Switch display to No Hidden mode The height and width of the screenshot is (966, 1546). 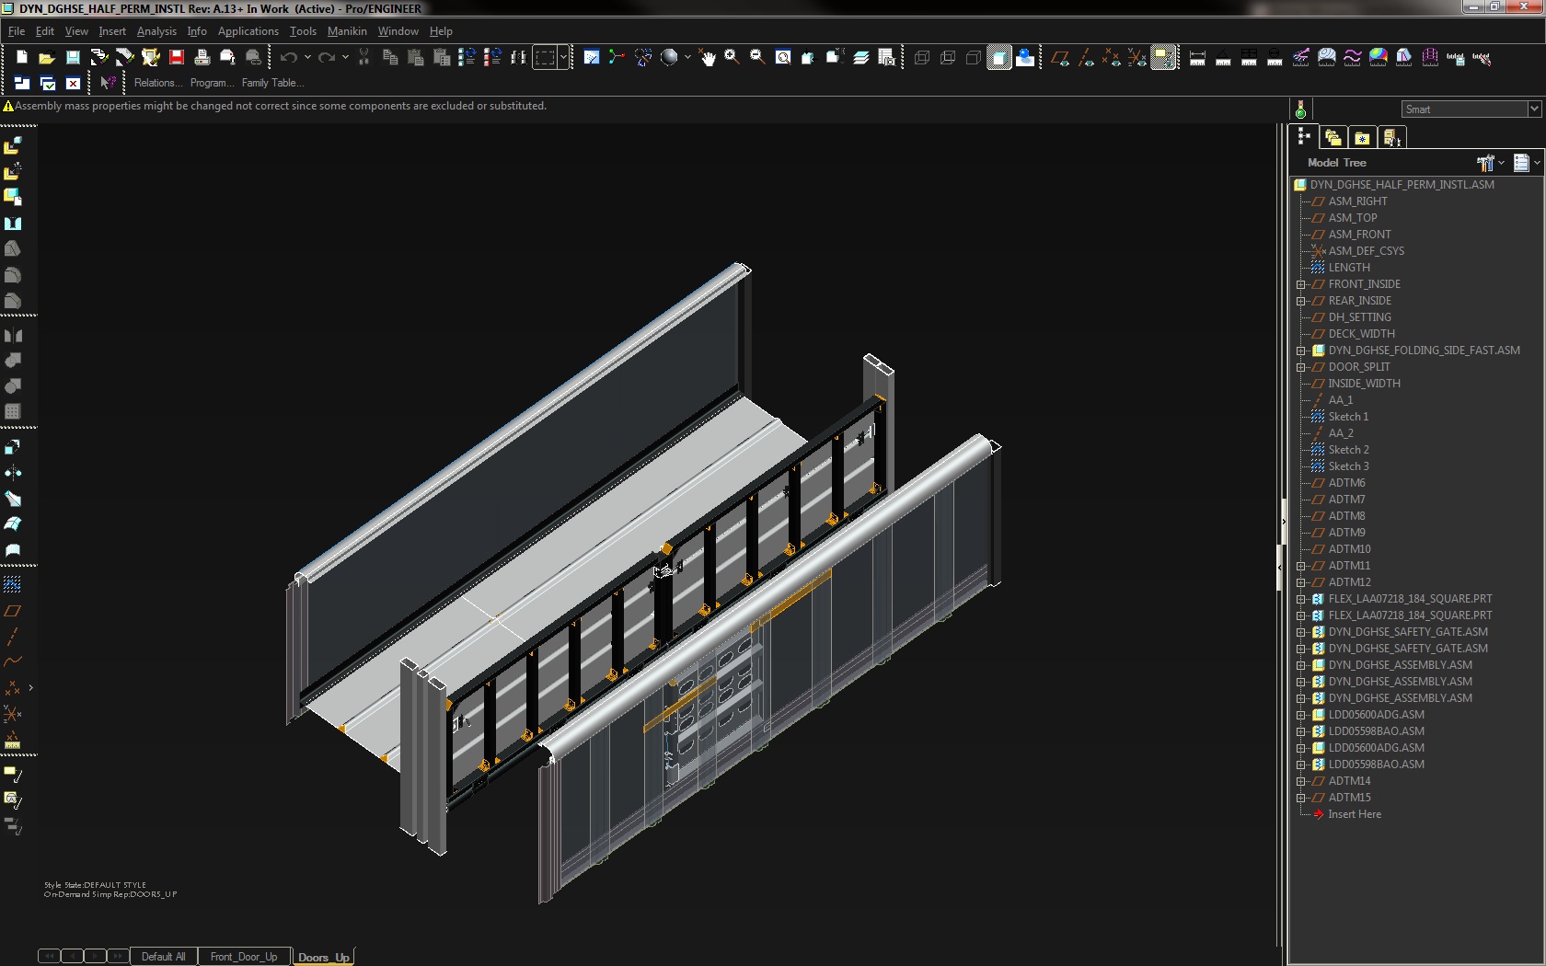973,57
